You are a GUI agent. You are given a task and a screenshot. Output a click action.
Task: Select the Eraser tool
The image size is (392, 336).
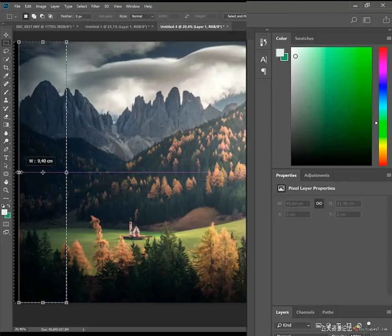[6, 117]
